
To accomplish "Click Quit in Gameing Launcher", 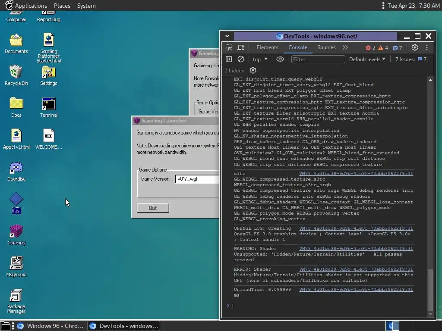I will (153, 208).
